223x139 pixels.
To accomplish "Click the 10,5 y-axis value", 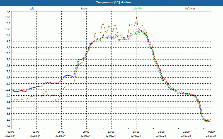I will (8, 90).
